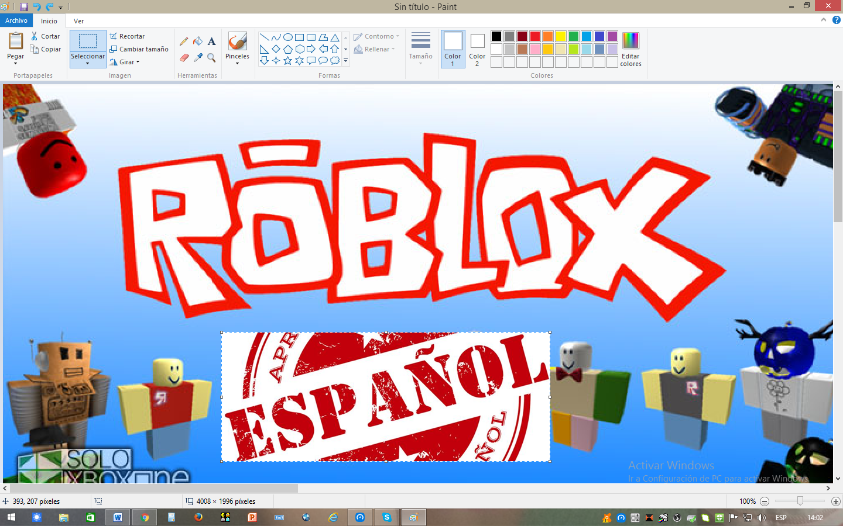Open the Girar rotate menu
This screenshot has width=843, height=526.
click(x=125, y=62)
